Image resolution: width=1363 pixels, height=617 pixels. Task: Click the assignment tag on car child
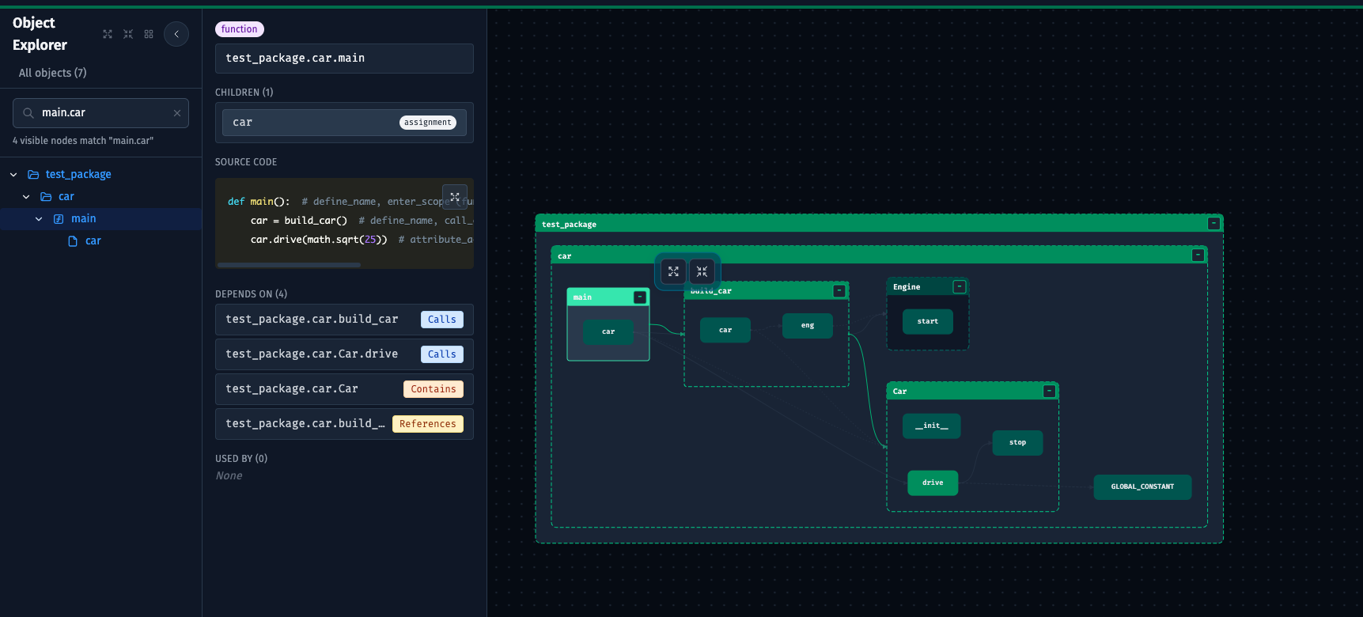428,123
